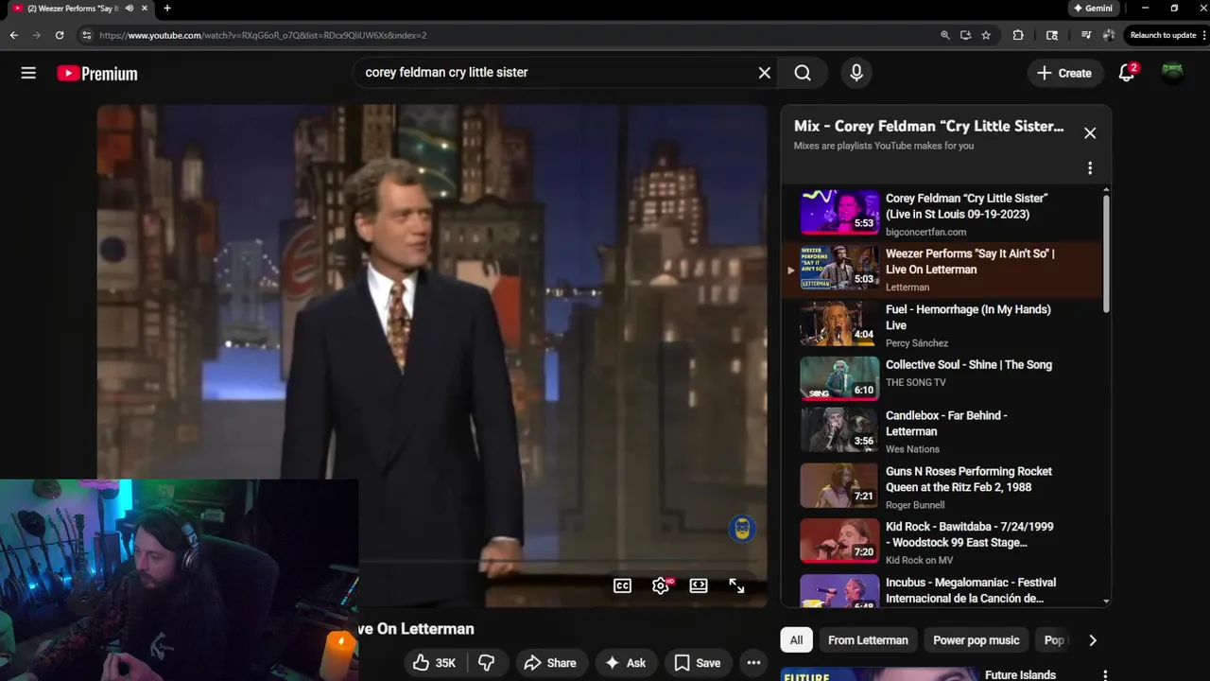The image size is (1210, 681).
Task: Open Candlebox Far Behind Letterman thumbnail
Action: (x=839, y=429)
